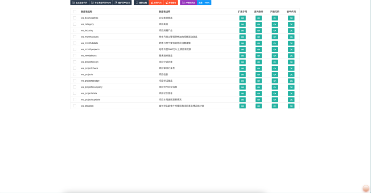The image size is (371, 193).
Task: Click the round orange floating button
Action: (x=366, y=188)
